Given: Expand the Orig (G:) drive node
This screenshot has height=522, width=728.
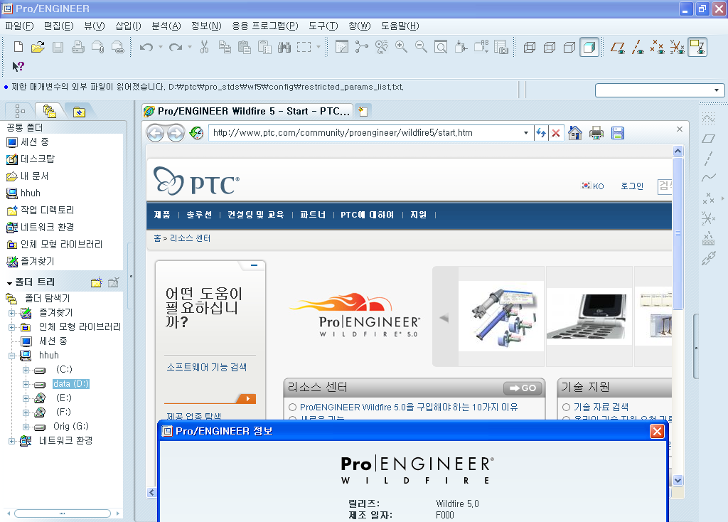Looking at the screenshot, I should click(26, 427).
